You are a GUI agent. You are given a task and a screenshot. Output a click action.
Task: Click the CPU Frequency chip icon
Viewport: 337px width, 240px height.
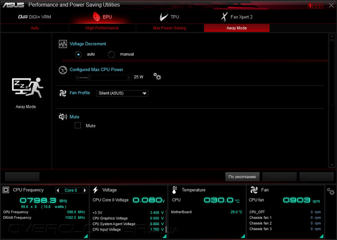(x=6, y=190)
